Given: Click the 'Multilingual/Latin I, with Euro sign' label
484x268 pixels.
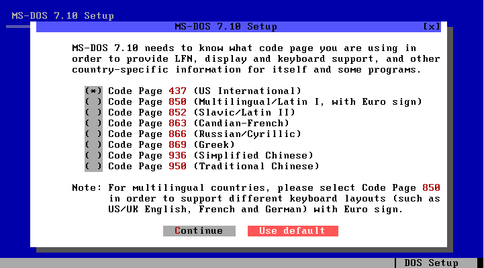Looking at the screenshot, I should click(307, 101).
